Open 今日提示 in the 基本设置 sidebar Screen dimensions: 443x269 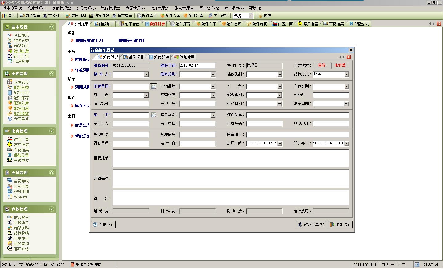point(18,35)
